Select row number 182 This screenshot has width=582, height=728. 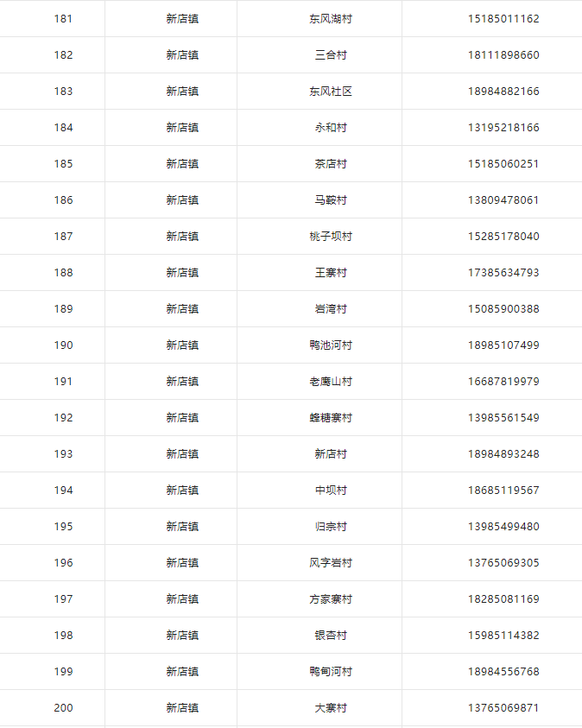[63, 55]
